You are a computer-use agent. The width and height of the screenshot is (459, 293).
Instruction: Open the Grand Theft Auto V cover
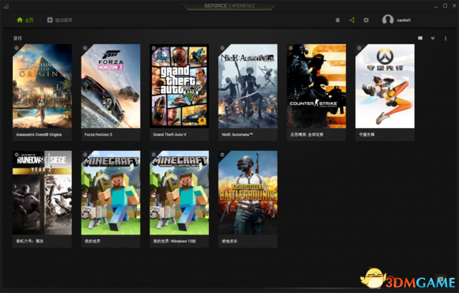pos(179,86)
